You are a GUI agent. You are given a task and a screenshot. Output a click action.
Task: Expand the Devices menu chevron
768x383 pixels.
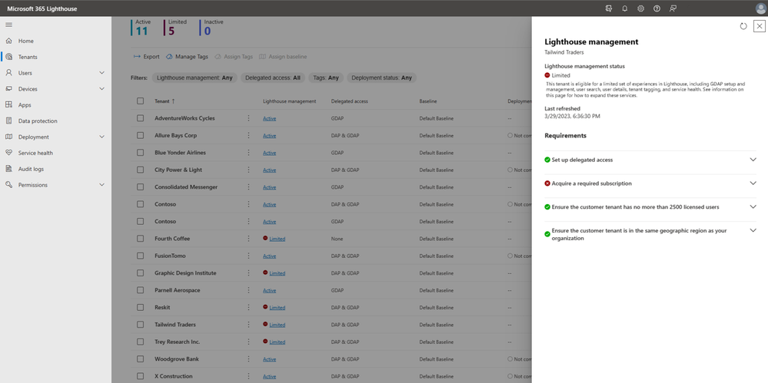click(102, 88)
